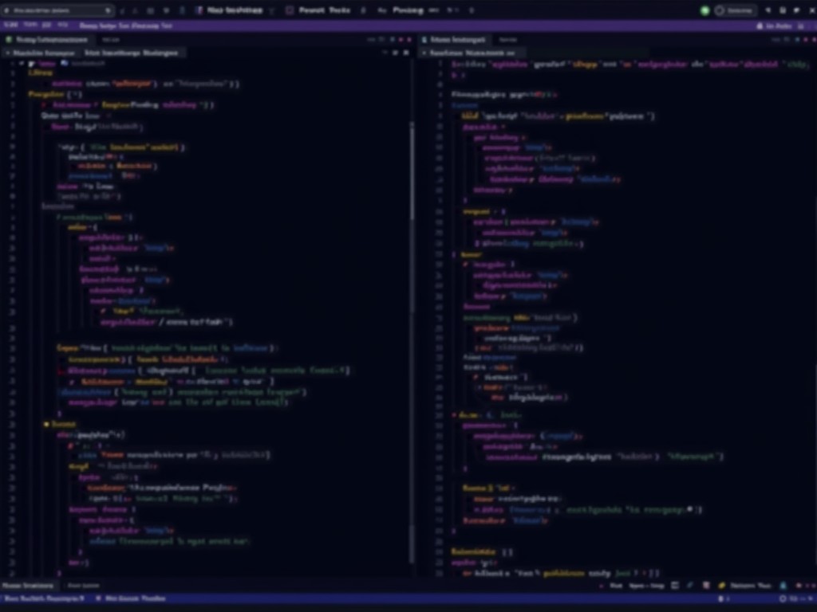The height and width of the screenshot is (612, 817).
Task: Open the first menu on the purple menu bar
Action: (10, 25)
